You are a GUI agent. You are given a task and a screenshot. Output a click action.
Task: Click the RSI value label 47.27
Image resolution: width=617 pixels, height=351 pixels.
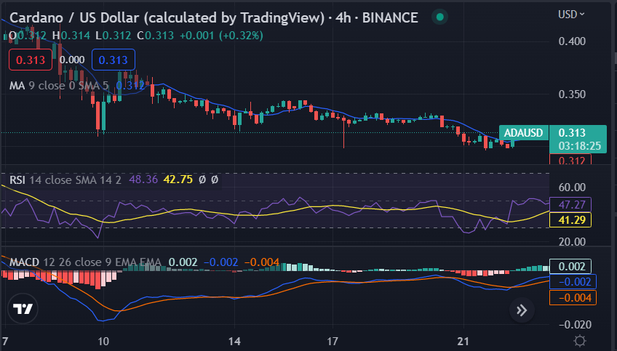click(570, 205)
